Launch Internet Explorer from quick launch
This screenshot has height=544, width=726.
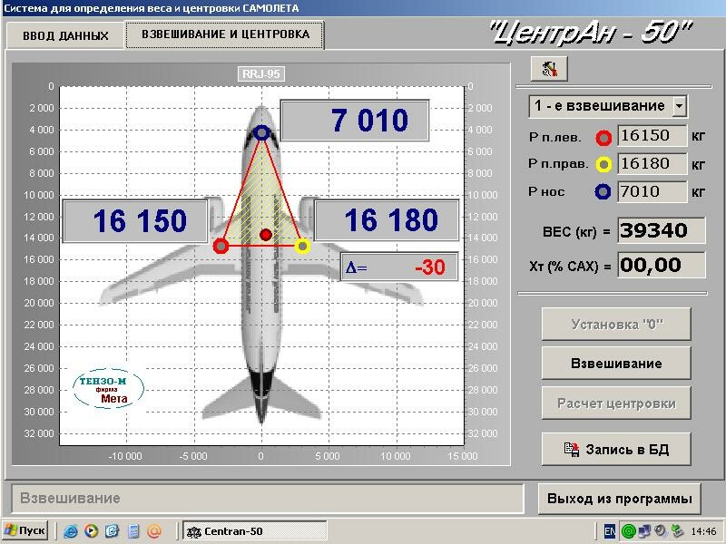(71, 531)
